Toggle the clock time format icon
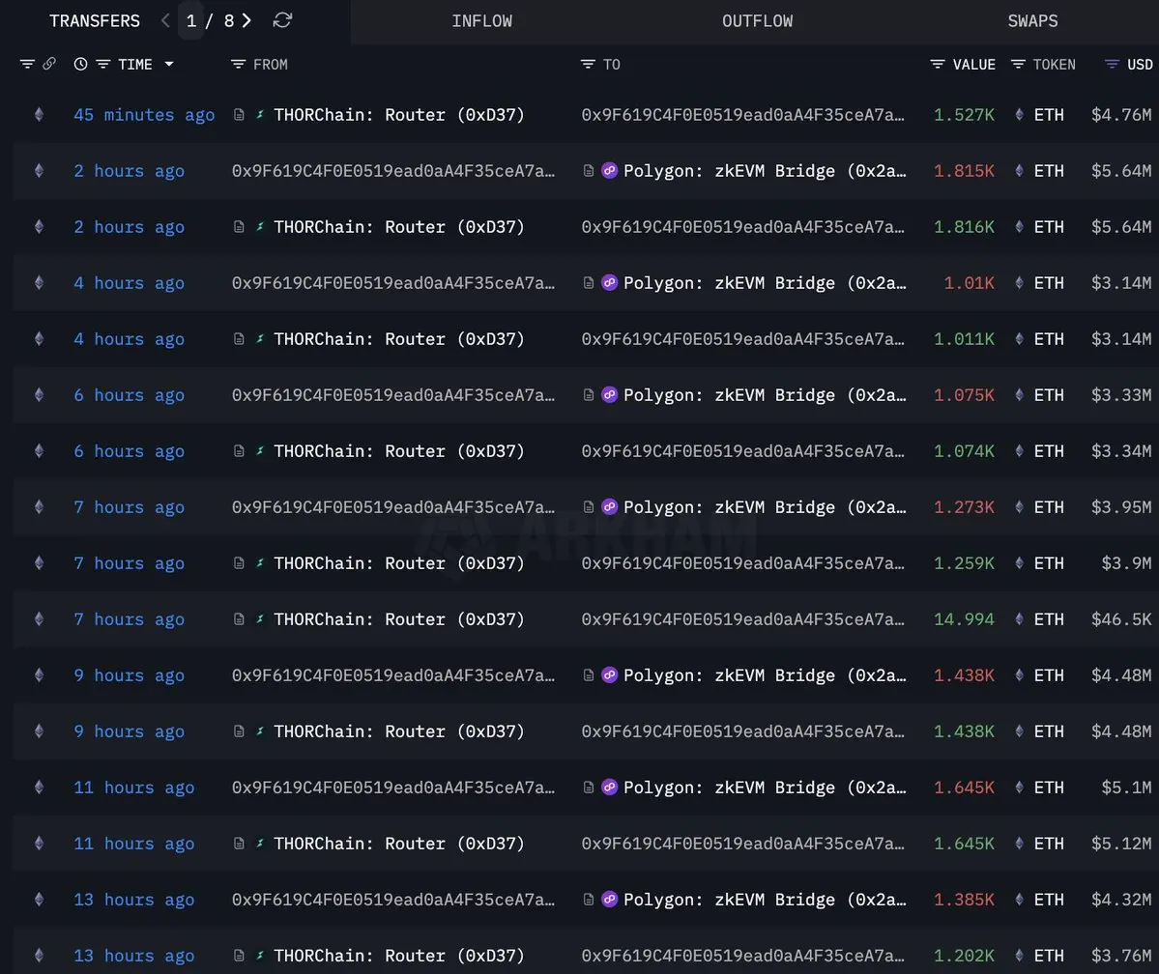This screenshot has width=1159, height=974. pos(80,65)
